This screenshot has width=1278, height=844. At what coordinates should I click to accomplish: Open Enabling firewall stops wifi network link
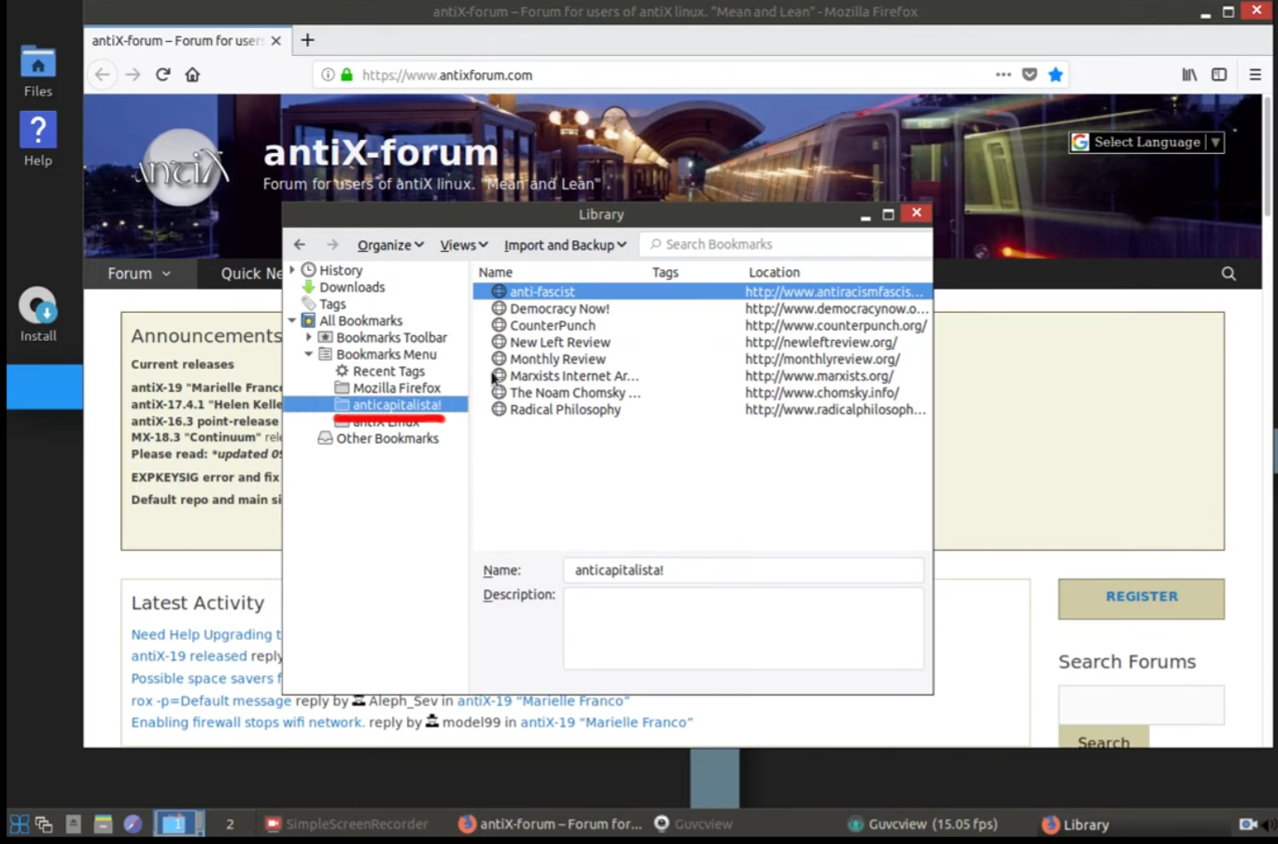247,722
